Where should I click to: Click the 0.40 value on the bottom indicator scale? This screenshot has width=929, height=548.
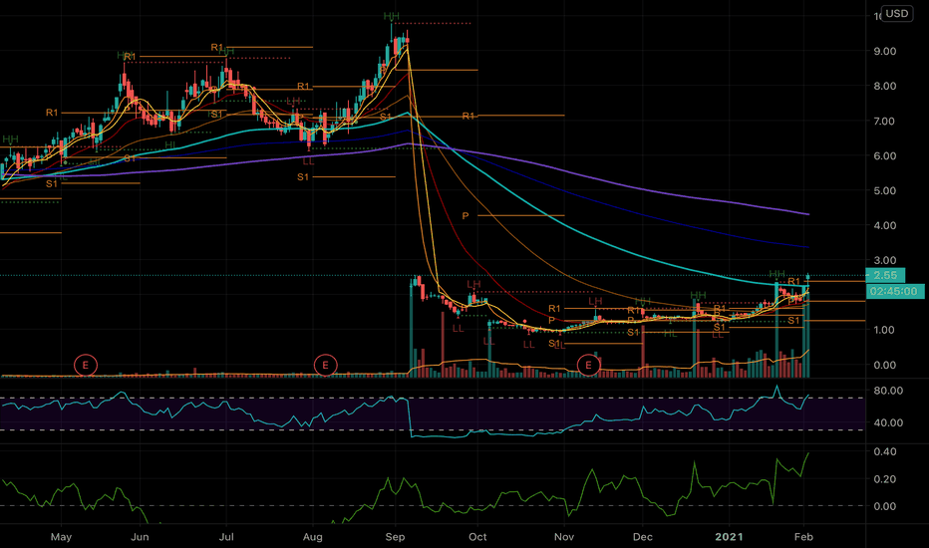click(884, 451)
